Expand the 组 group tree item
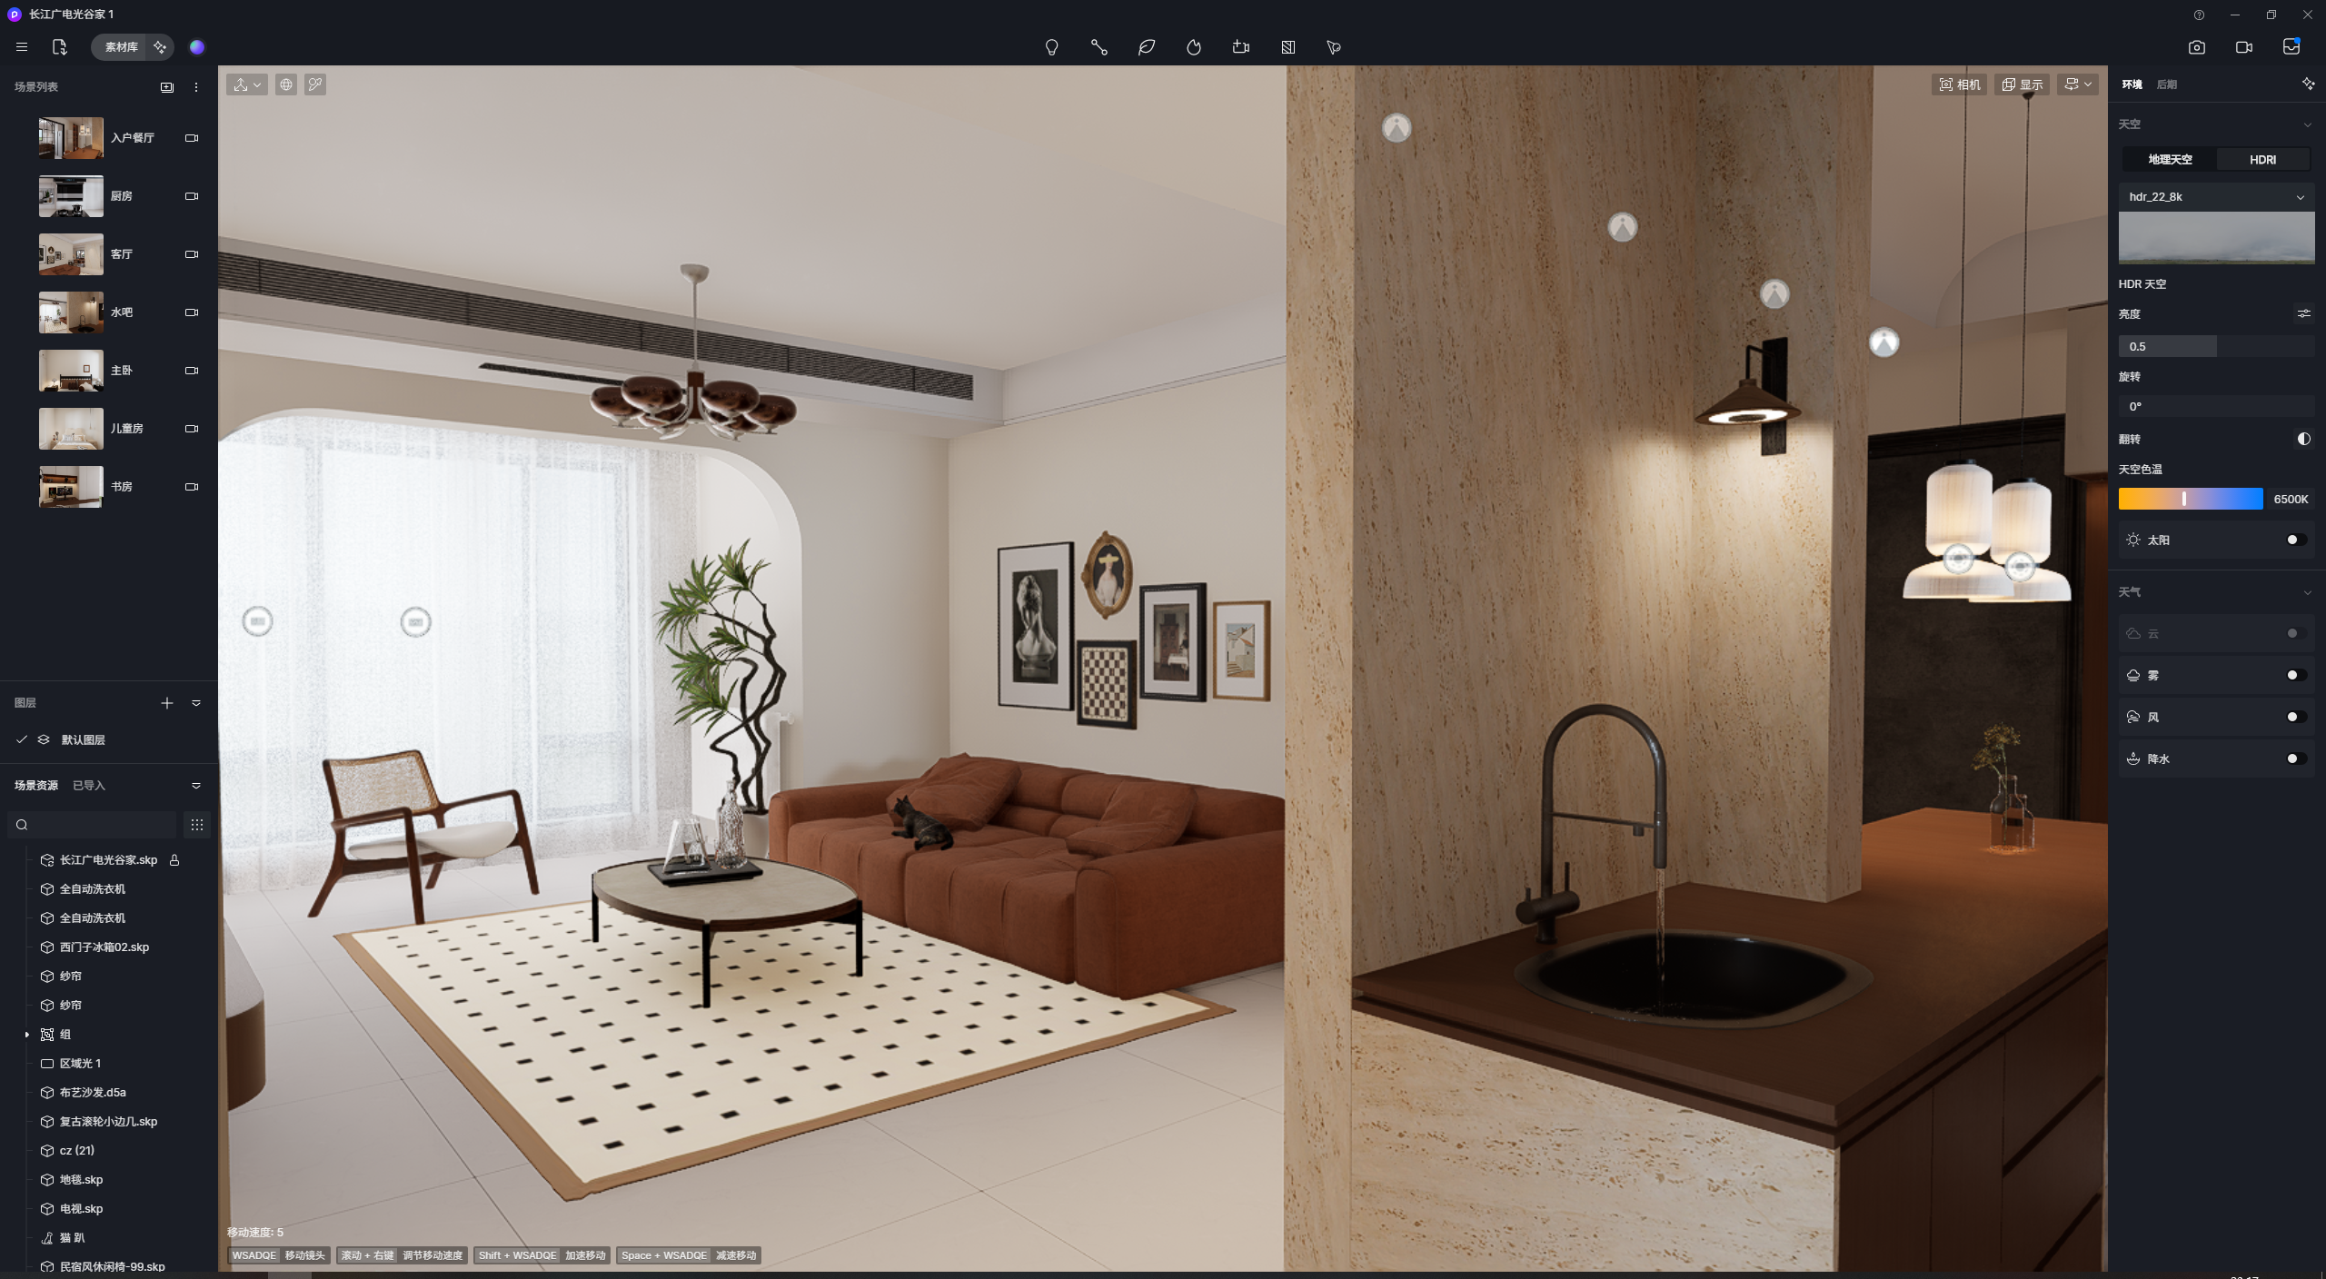Screen dimensions: 2326x1279 coord(27,1035)
